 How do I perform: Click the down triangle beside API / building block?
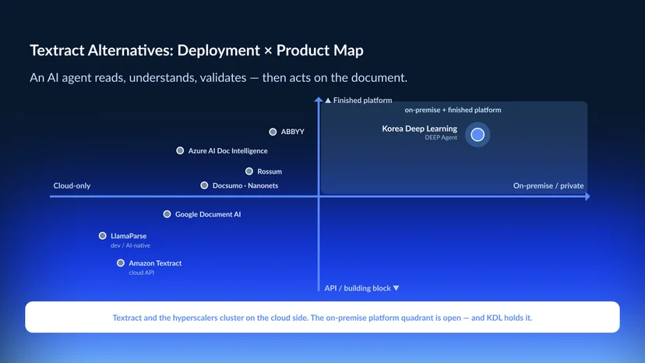397,288
